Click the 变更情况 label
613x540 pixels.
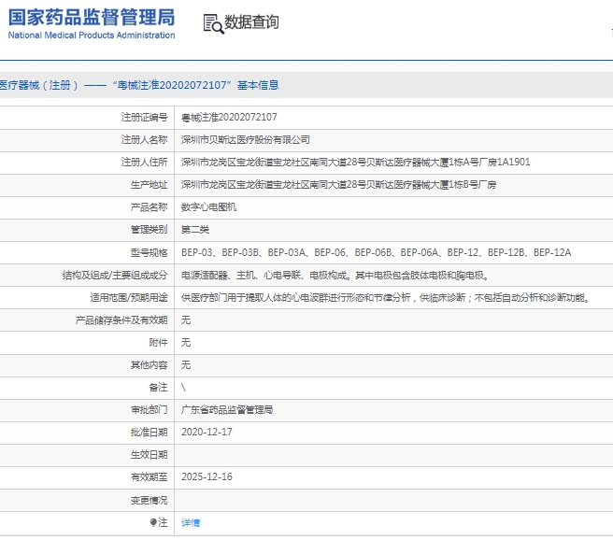pyautogui.click(x=149, y=500)
